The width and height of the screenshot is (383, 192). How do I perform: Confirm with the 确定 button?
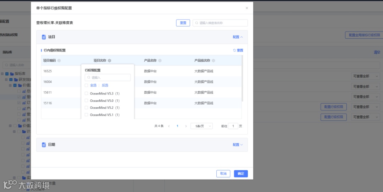241,174
